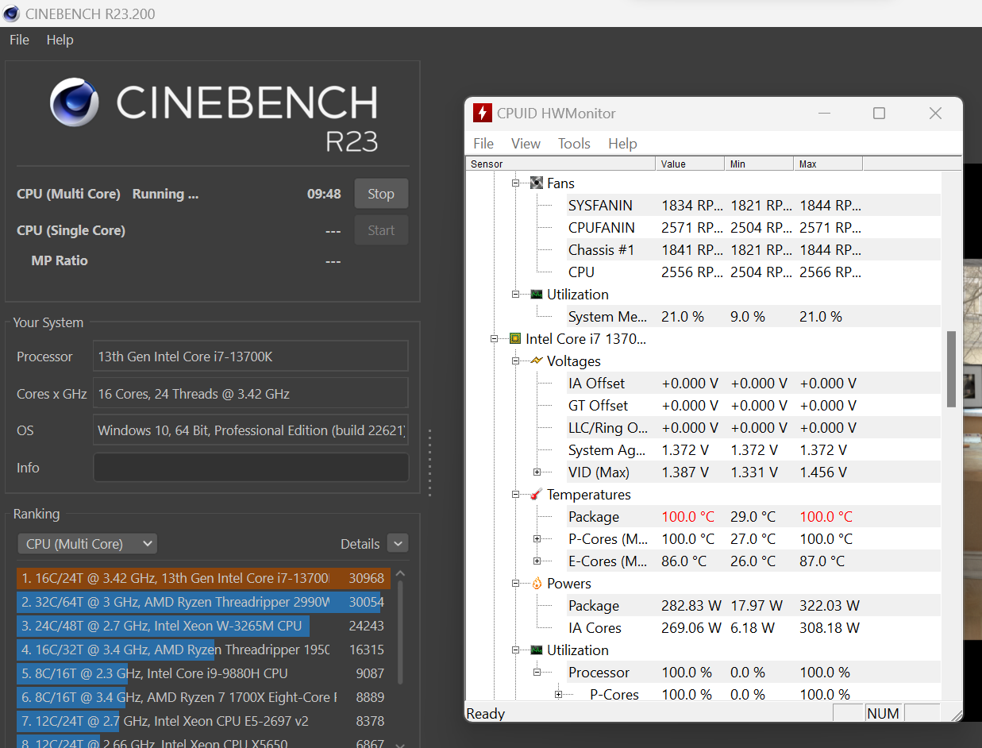Close the HWMonitor window
This screenshot has height=748, width=982.
tap(935, 114)
